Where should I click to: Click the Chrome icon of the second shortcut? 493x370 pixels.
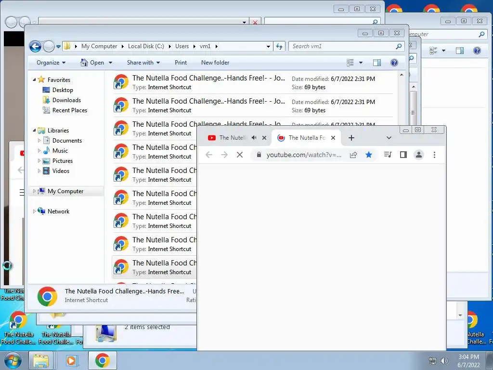point(121,105)
